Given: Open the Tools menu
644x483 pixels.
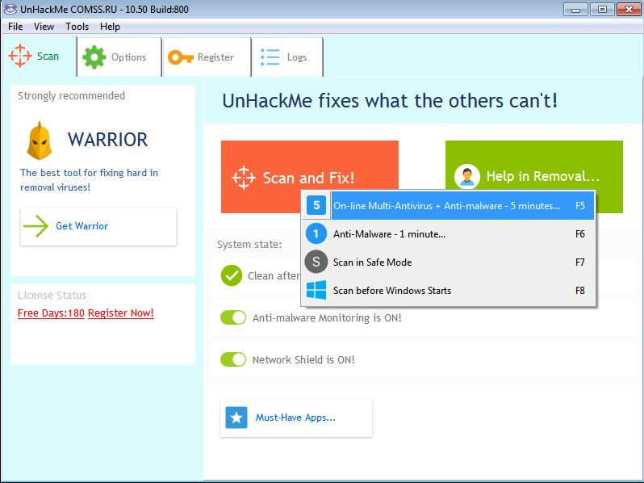Looking at the screenshot, I should coord(77,27).
